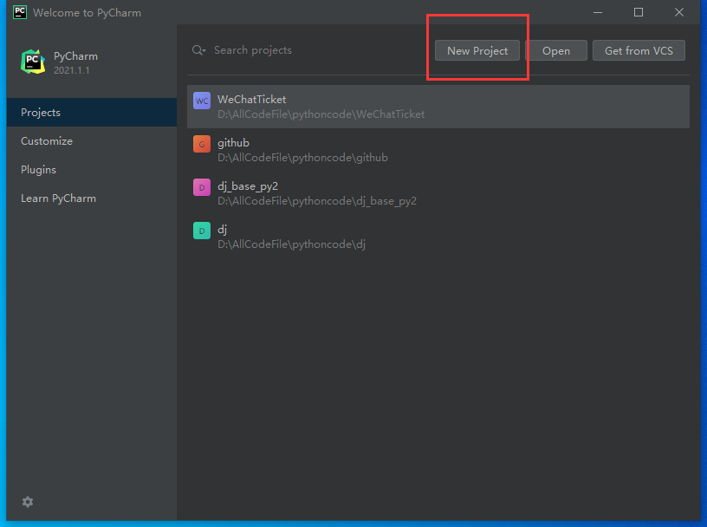
Task: Click the pink D icon of dj_base_py2
Action: 202,187
